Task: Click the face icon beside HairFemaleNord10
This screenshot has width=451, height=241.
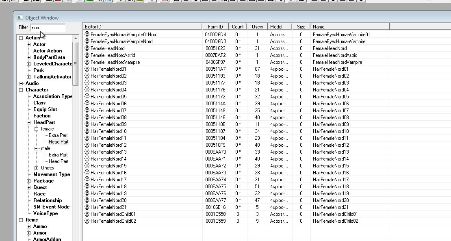Action: [x=87, y=131]
